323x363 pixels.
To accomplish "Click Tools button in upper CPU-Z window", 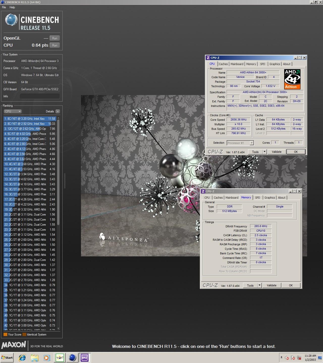I will point(255,152).
